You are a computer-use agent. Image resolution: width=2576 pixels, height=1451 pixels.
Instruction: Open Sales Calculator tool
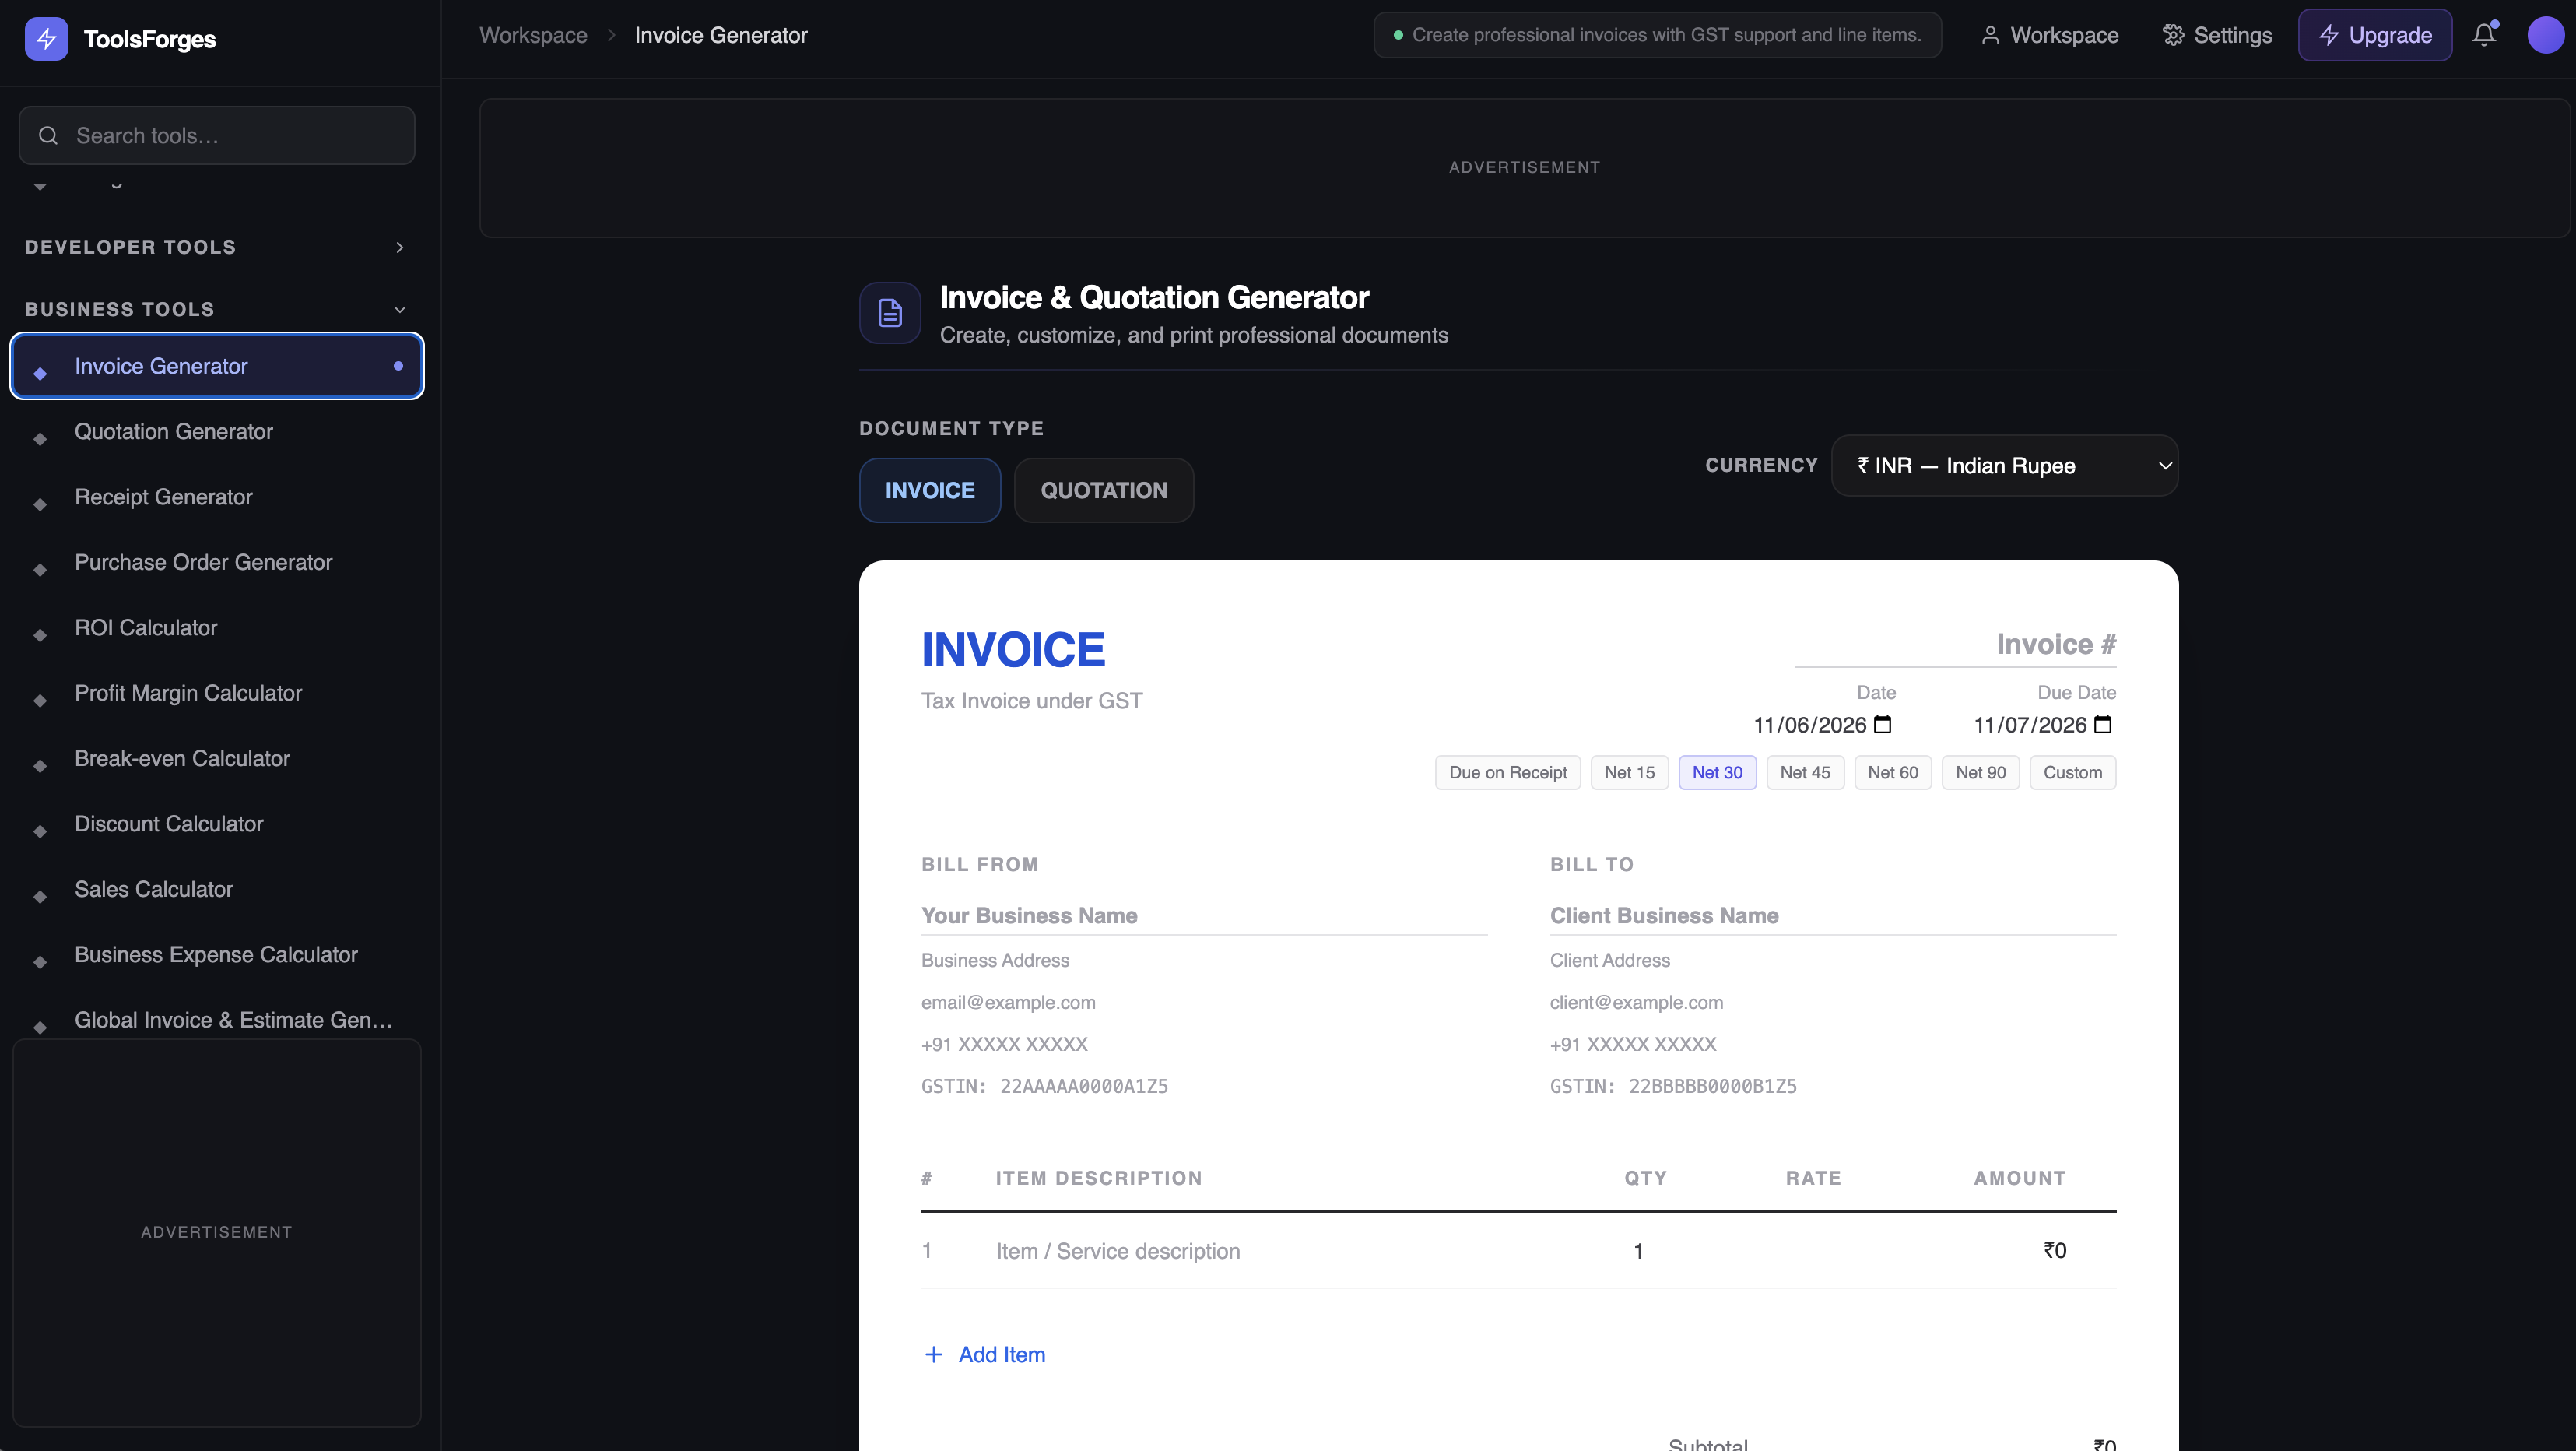(x=216, y=889)
